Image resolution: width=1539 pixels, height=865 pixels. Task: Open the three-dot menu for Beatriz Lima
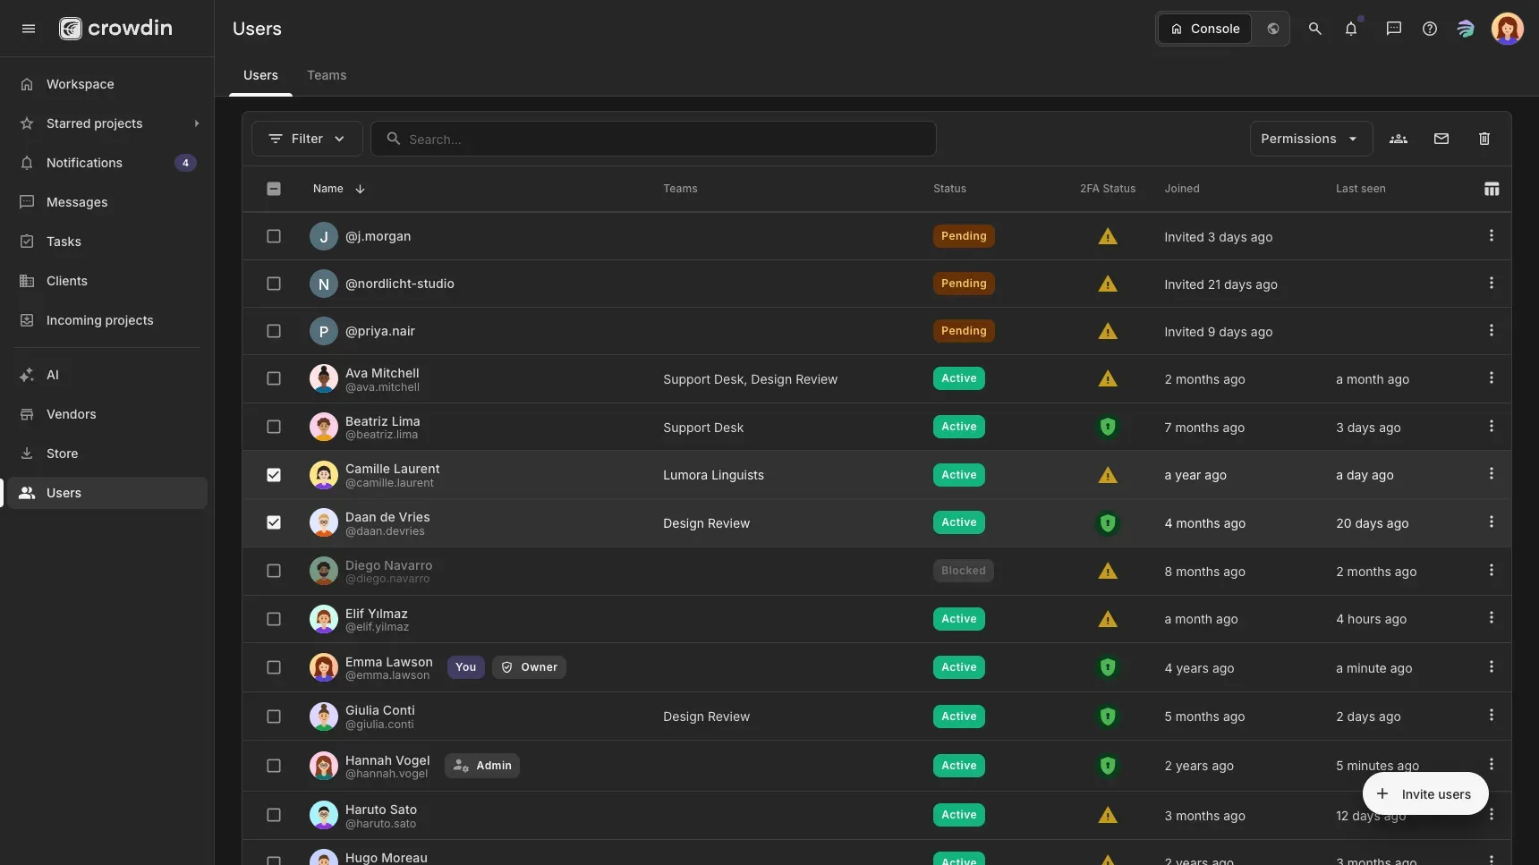(1491, 426)
